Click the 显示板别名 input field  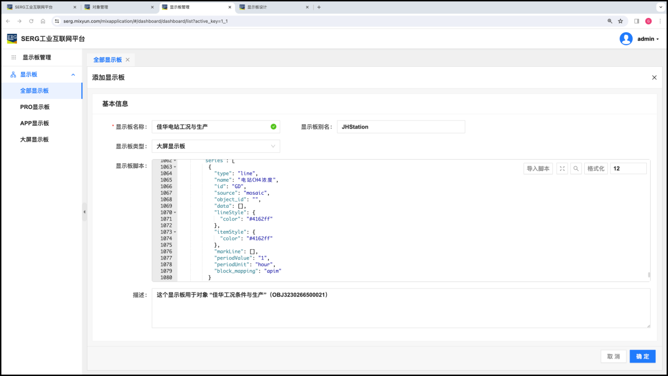click(x=401, y=127)
